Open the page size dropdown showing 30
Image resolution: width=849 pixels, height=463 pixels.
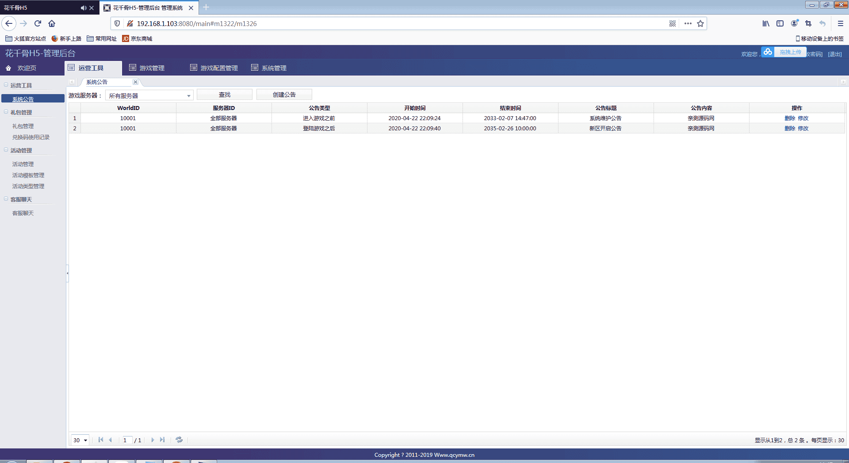pos(80,440)
